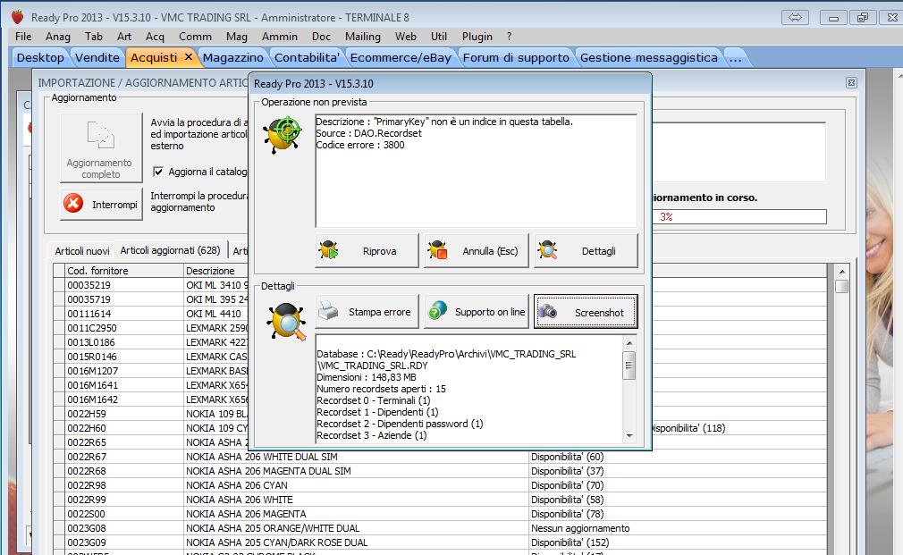
Task: Open the ? help menu
Action: coord(509,37)
